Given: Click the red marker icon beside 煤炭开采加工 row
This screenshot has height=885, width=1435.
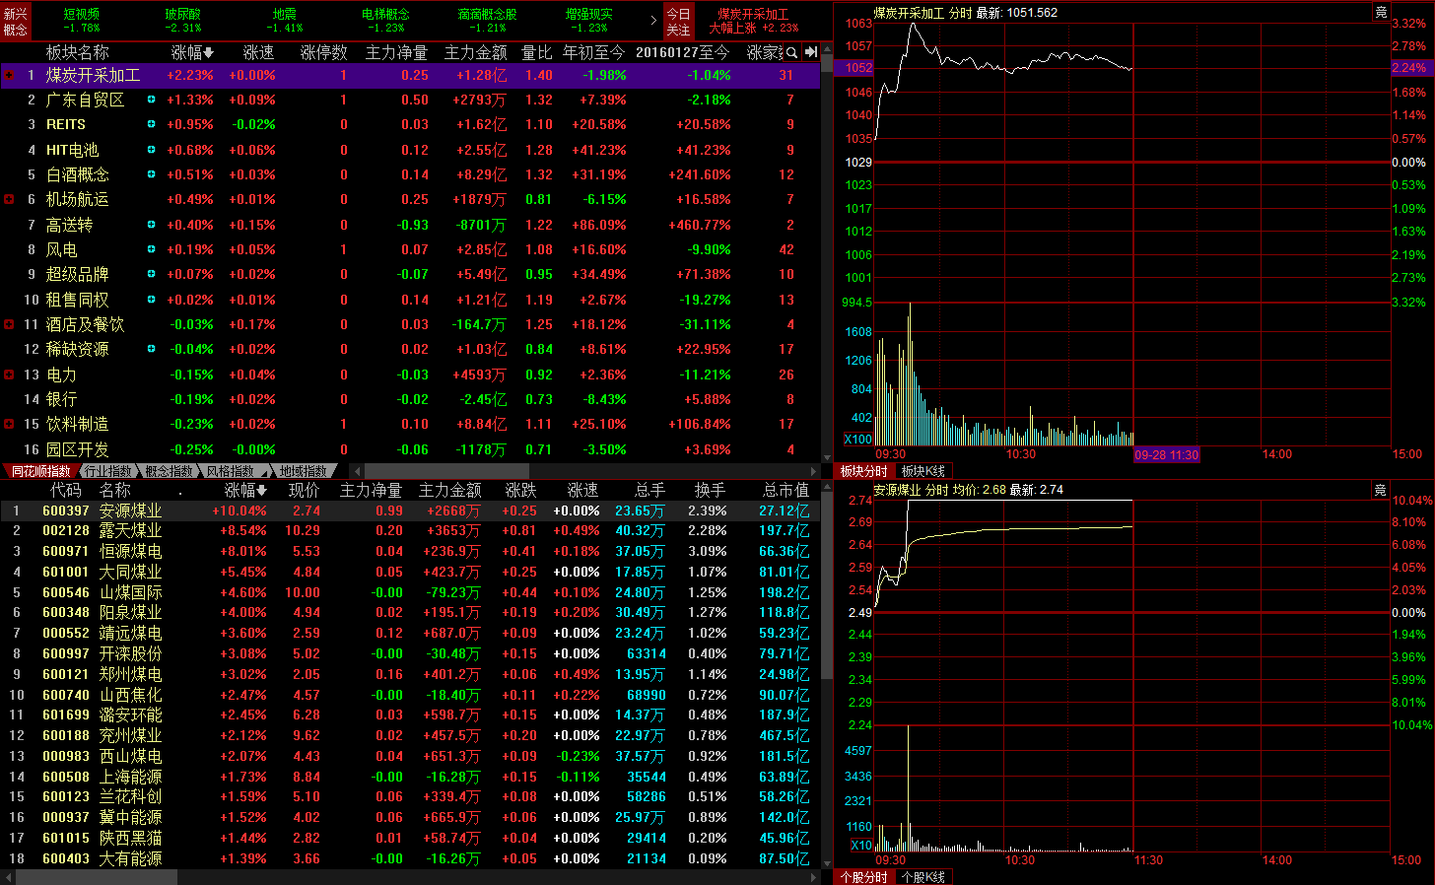Looking at the screenshot, I should [x=9, y=75].
